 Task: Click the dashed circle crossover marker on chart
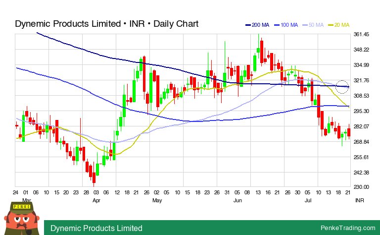click(x=342, y=87)
